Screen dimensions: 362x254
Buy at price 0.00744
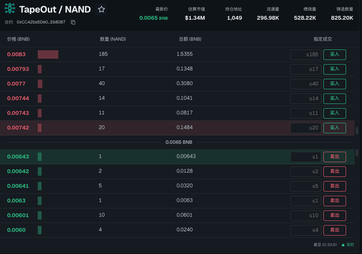tap(334, 99)
